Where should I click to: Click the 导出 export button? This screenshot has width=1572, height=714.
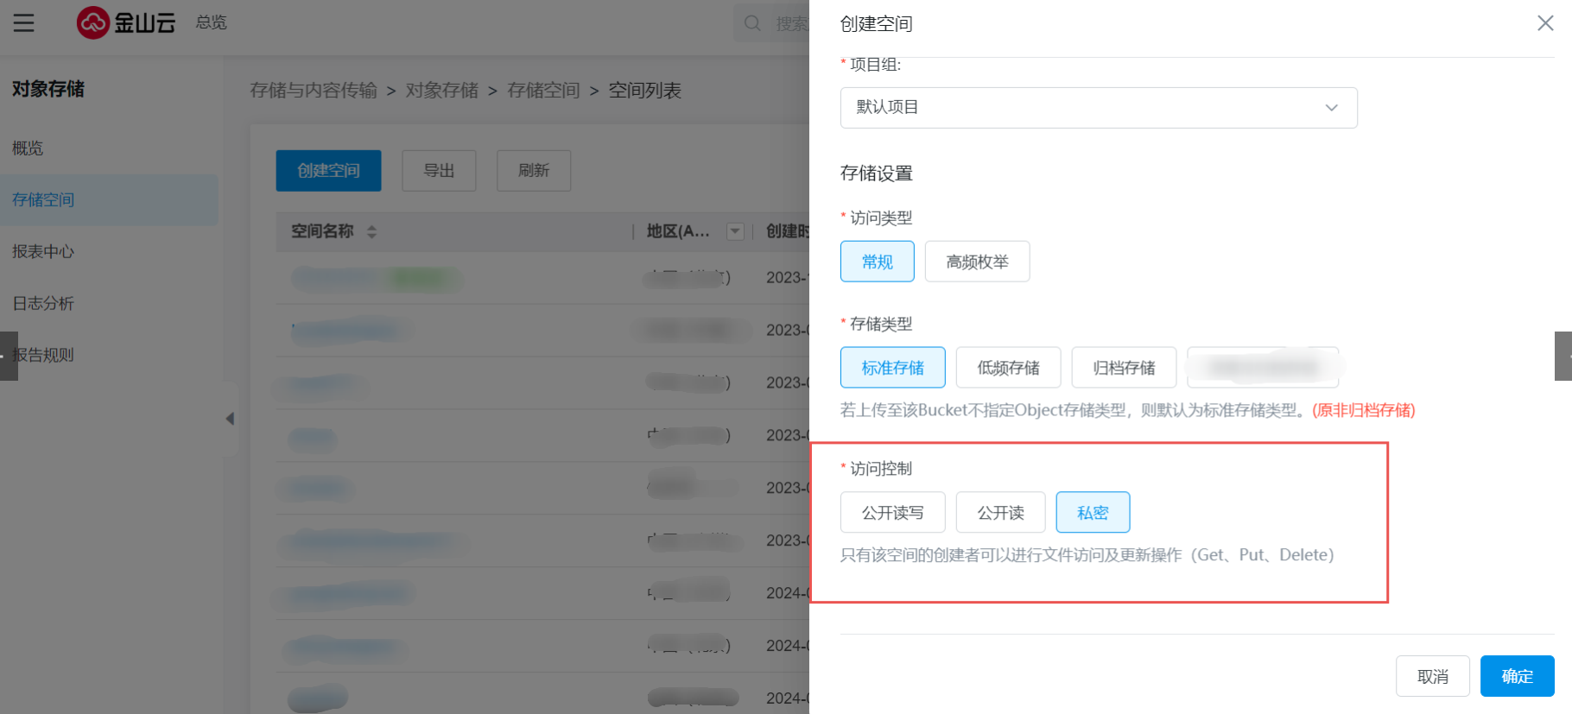tap(439, 171)
